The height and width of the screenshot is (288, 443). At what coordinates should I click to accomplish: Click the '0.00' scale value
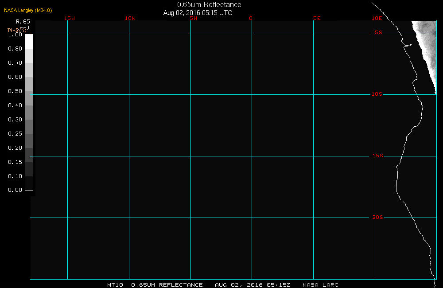tap(15, 190)
